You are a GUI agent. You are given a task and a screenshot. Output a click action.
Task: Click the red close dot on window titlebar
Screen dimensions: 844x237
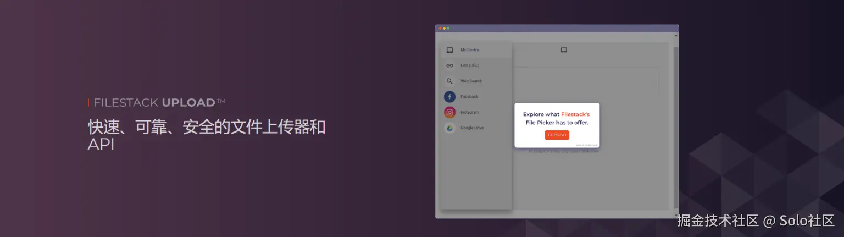[x=440, y=29]
